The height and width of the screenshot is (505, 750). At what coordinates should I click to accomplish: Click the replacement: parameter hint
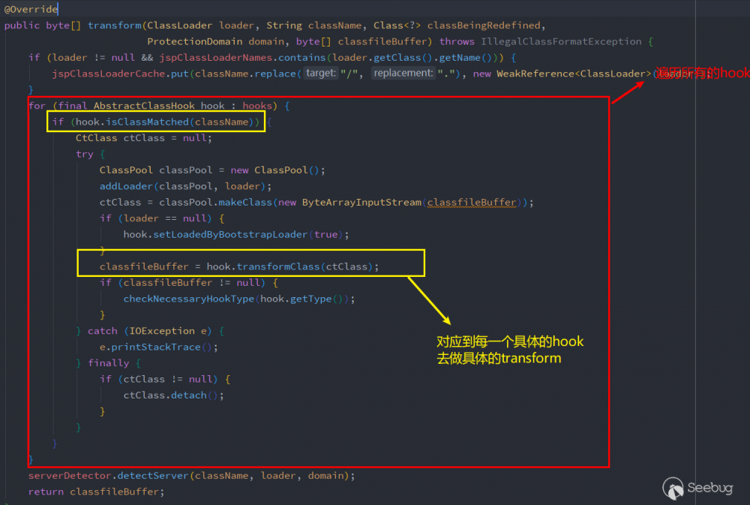tap(403, 74)
